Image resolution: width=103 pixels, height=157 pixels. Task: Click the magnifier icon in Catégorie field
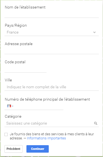96,123
